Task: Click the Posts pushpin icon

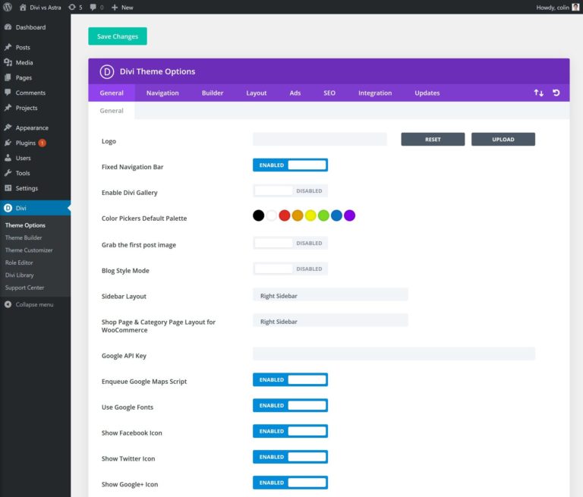Action: click(8, 47)
